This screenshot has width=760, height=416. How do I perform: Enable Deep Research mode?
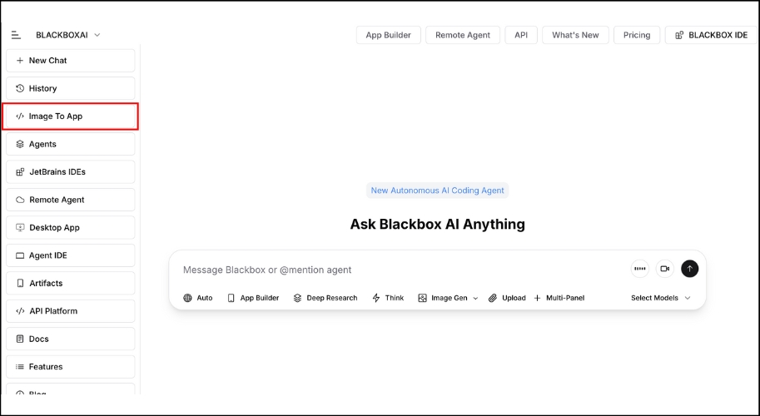pos(325,298)
